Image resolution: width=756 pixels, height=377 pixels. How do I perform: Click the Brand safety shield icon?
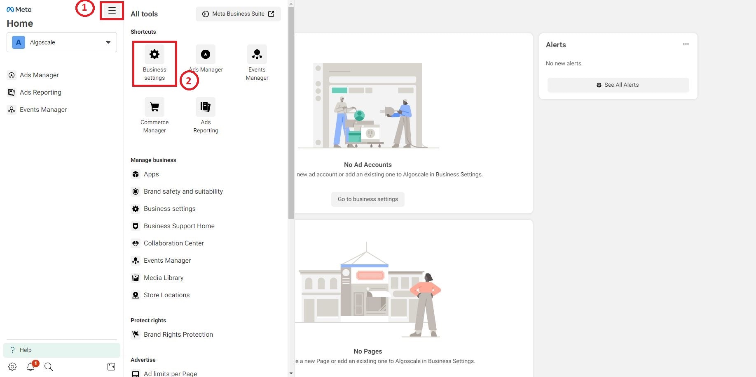(x=136, y=192)
